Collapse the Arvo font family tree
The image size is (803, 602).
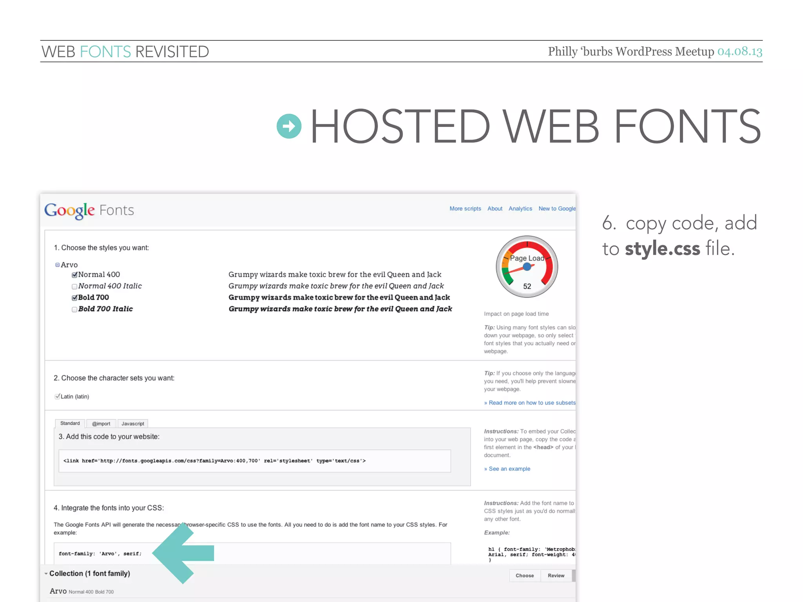57,265
